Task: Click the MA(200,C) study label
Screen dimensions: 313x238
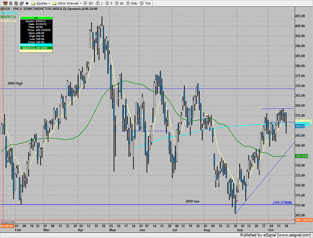Action: [9, 13]
